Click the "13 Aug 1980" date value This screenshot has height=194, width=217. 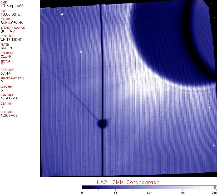click(x=11, y=6)
